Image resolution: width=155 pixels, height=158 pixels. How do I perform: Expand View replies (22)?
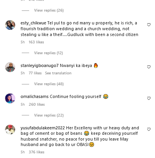[x=49, y=115]
